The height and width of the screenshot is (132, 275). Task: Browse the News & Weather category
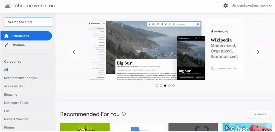[16, 119]
